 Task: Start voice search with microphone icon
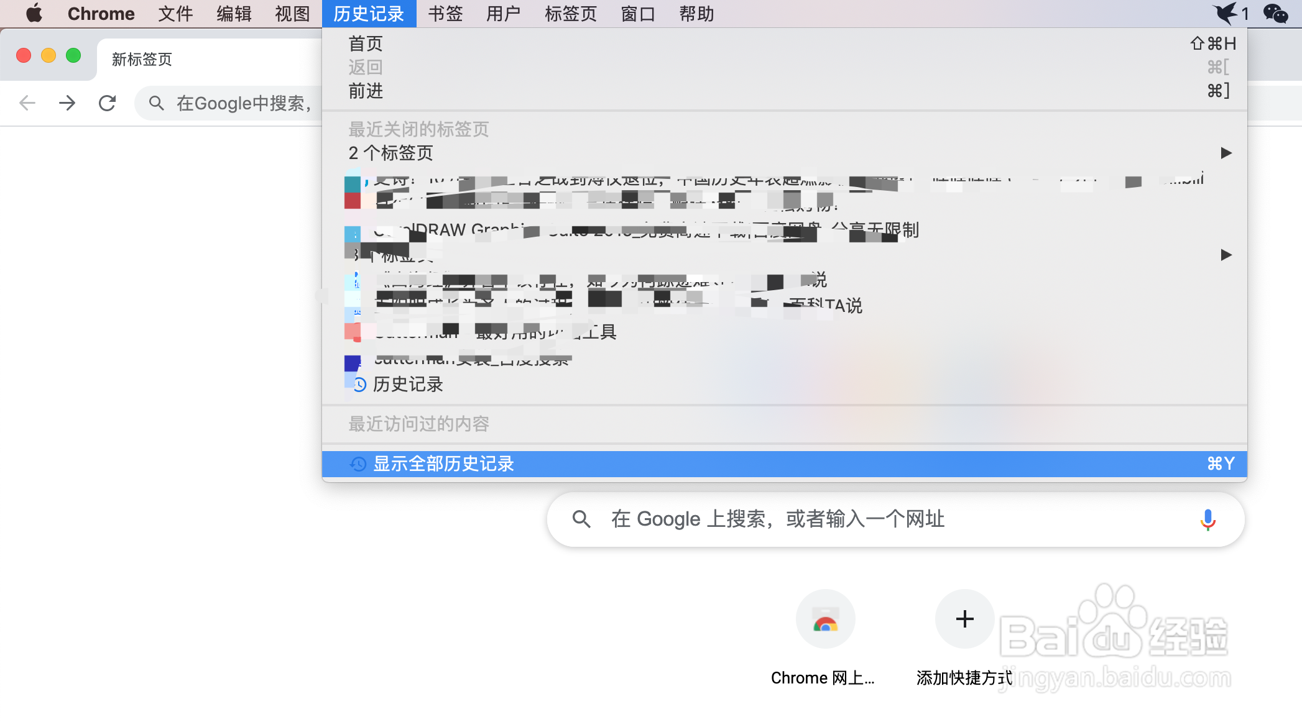tap(1207, 519)
